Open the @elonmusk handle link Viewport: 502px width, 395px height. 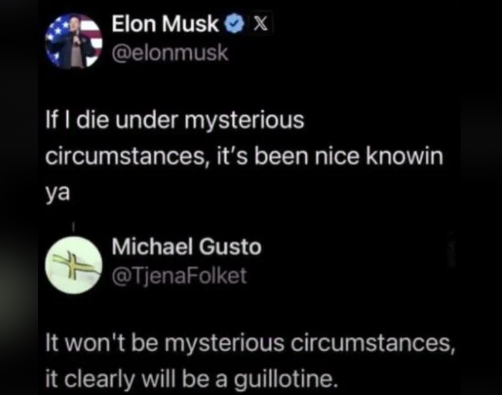[170, 53]
